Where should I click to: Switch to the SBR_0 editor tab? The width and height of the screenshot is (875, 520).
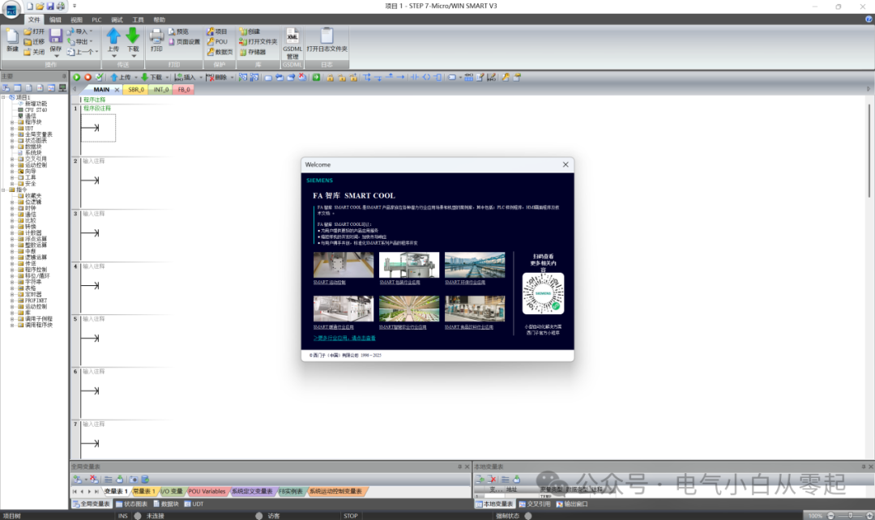[x=136, y=89]
